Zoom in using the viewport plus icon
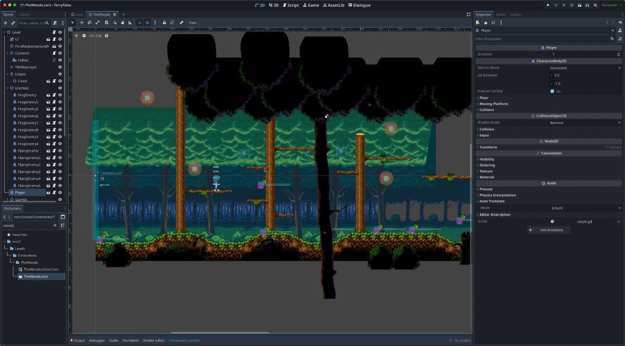625x346 pixels. pyautogui.click(x=107, y=36)
